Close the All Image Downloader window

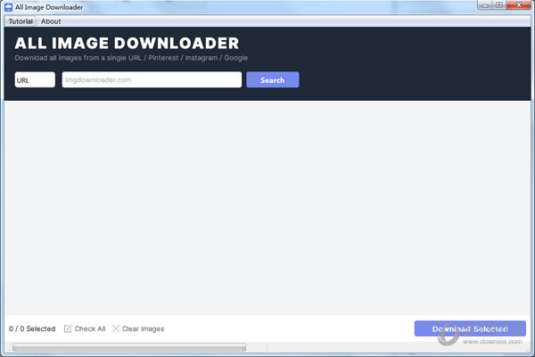click(x=518, y=5)
